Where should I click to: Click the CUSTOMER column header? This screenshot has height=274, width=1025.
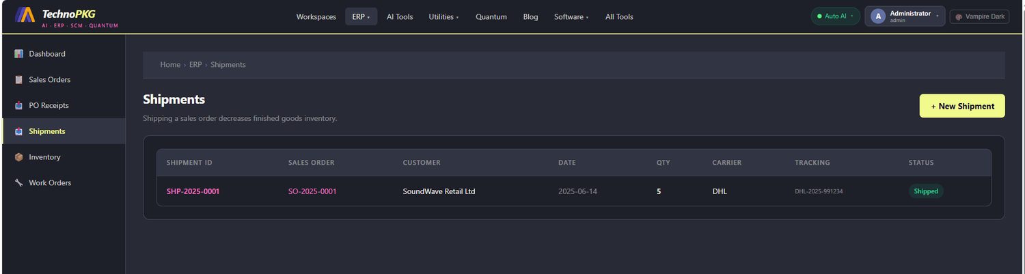coord(422,163)
